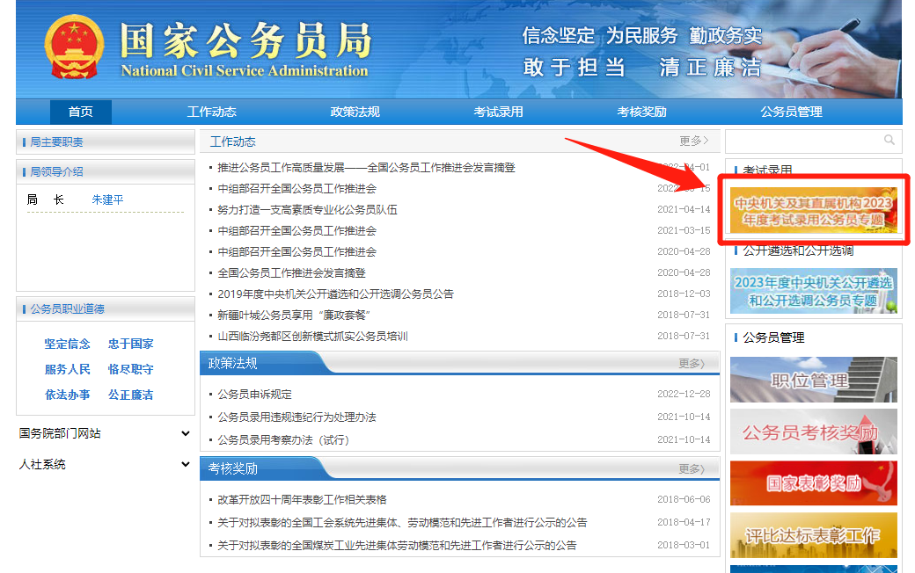The image size is (915, 573).
Task: Click the 公务员管理 right sidebar heading
Action: pos(773,337)
